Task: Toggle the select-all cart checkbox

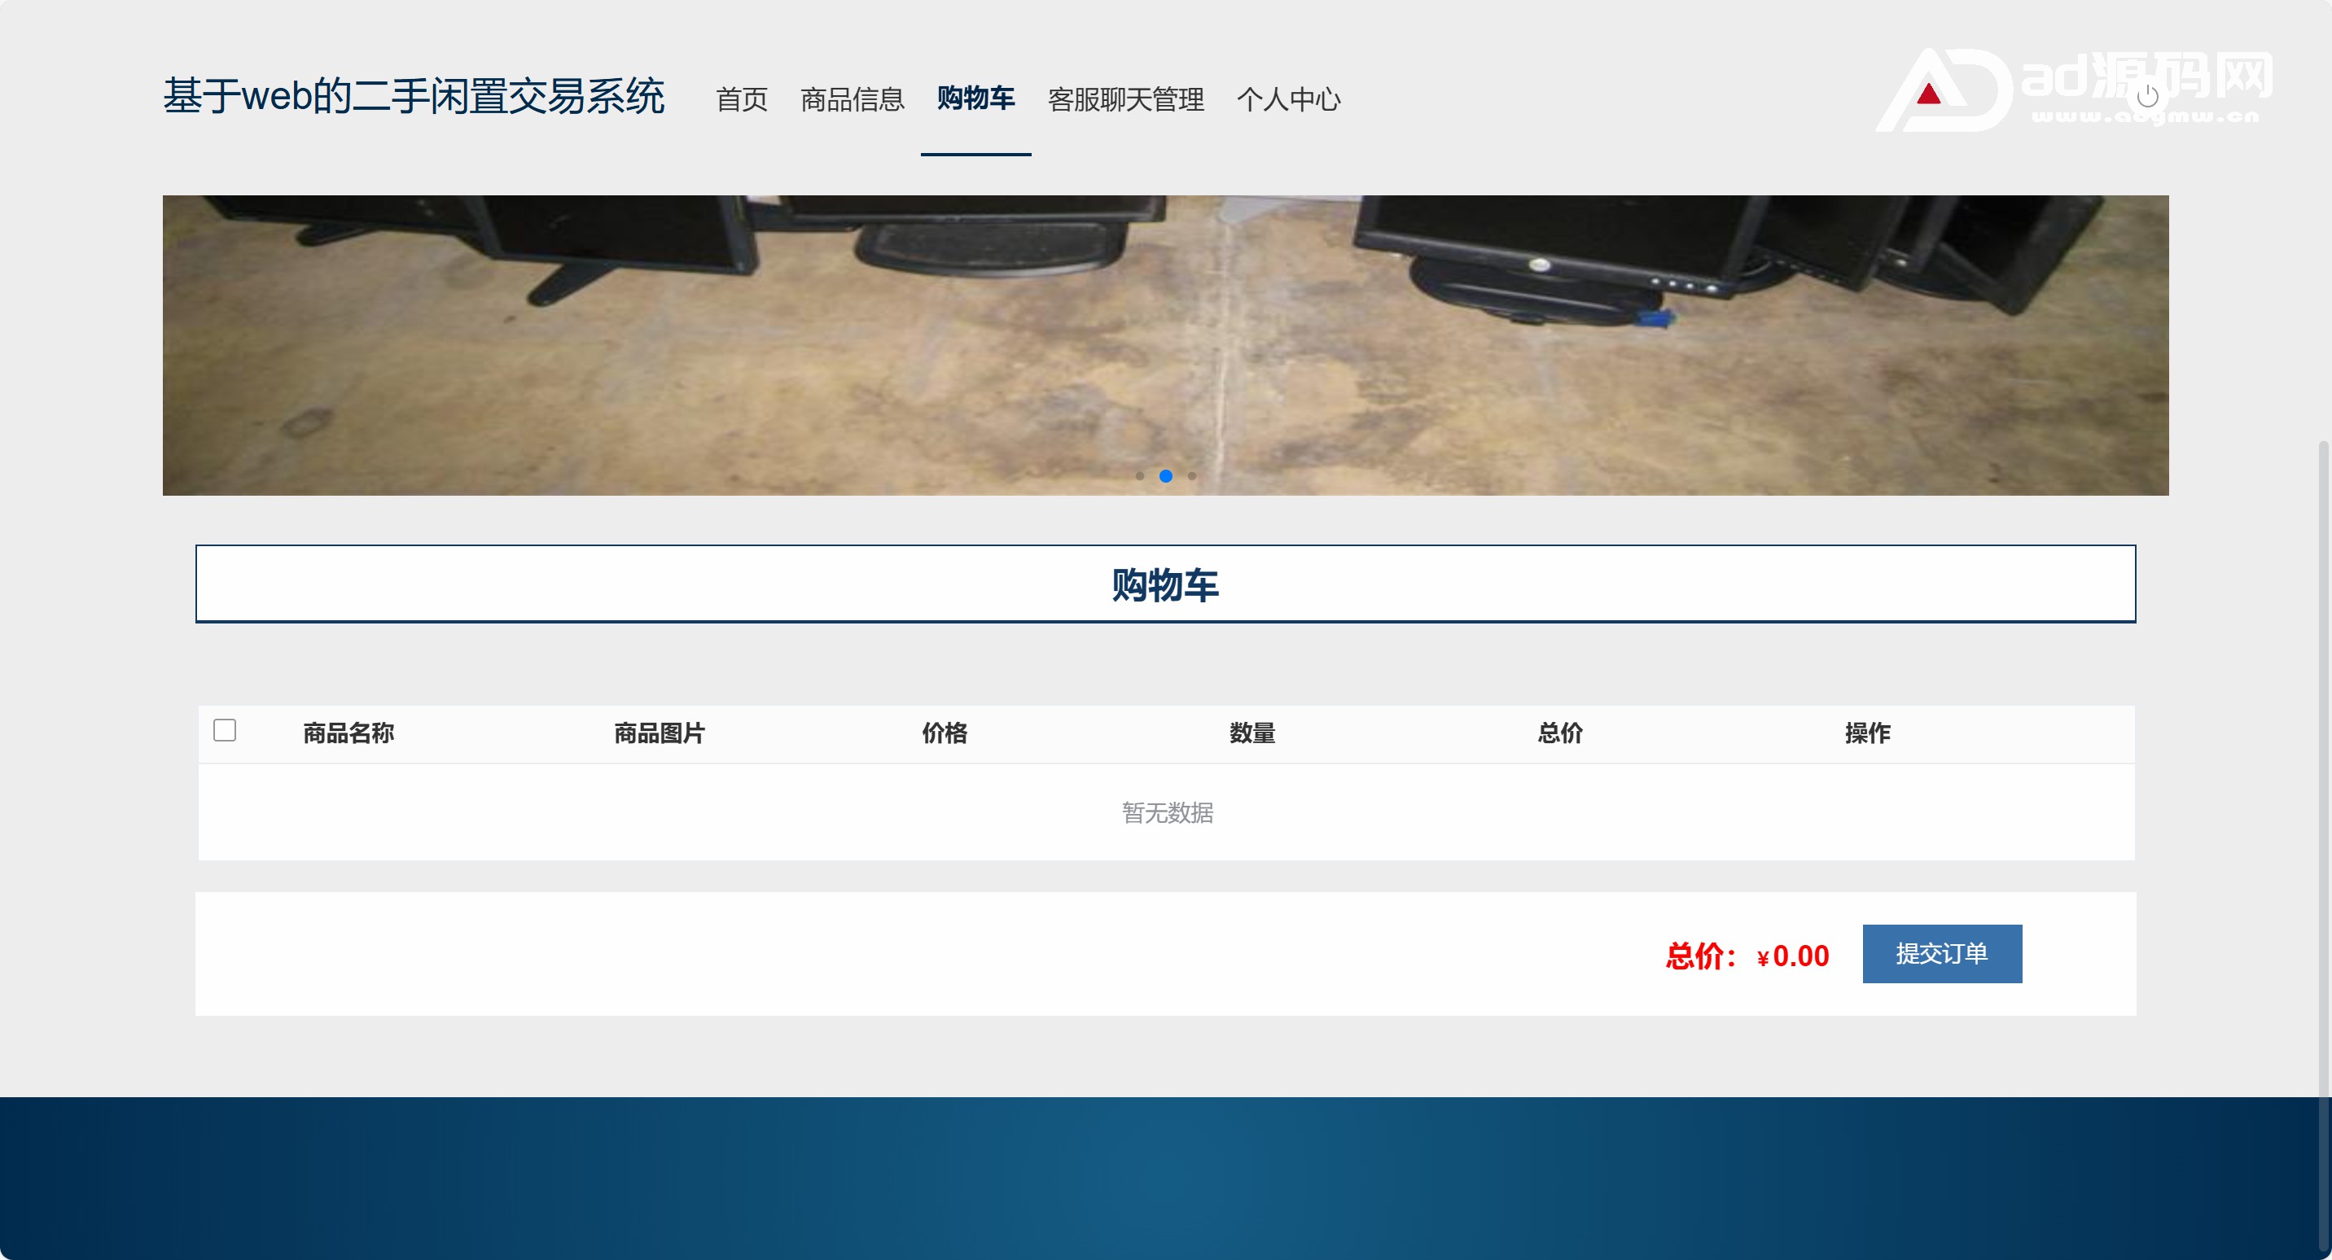Action: point(225,730)
